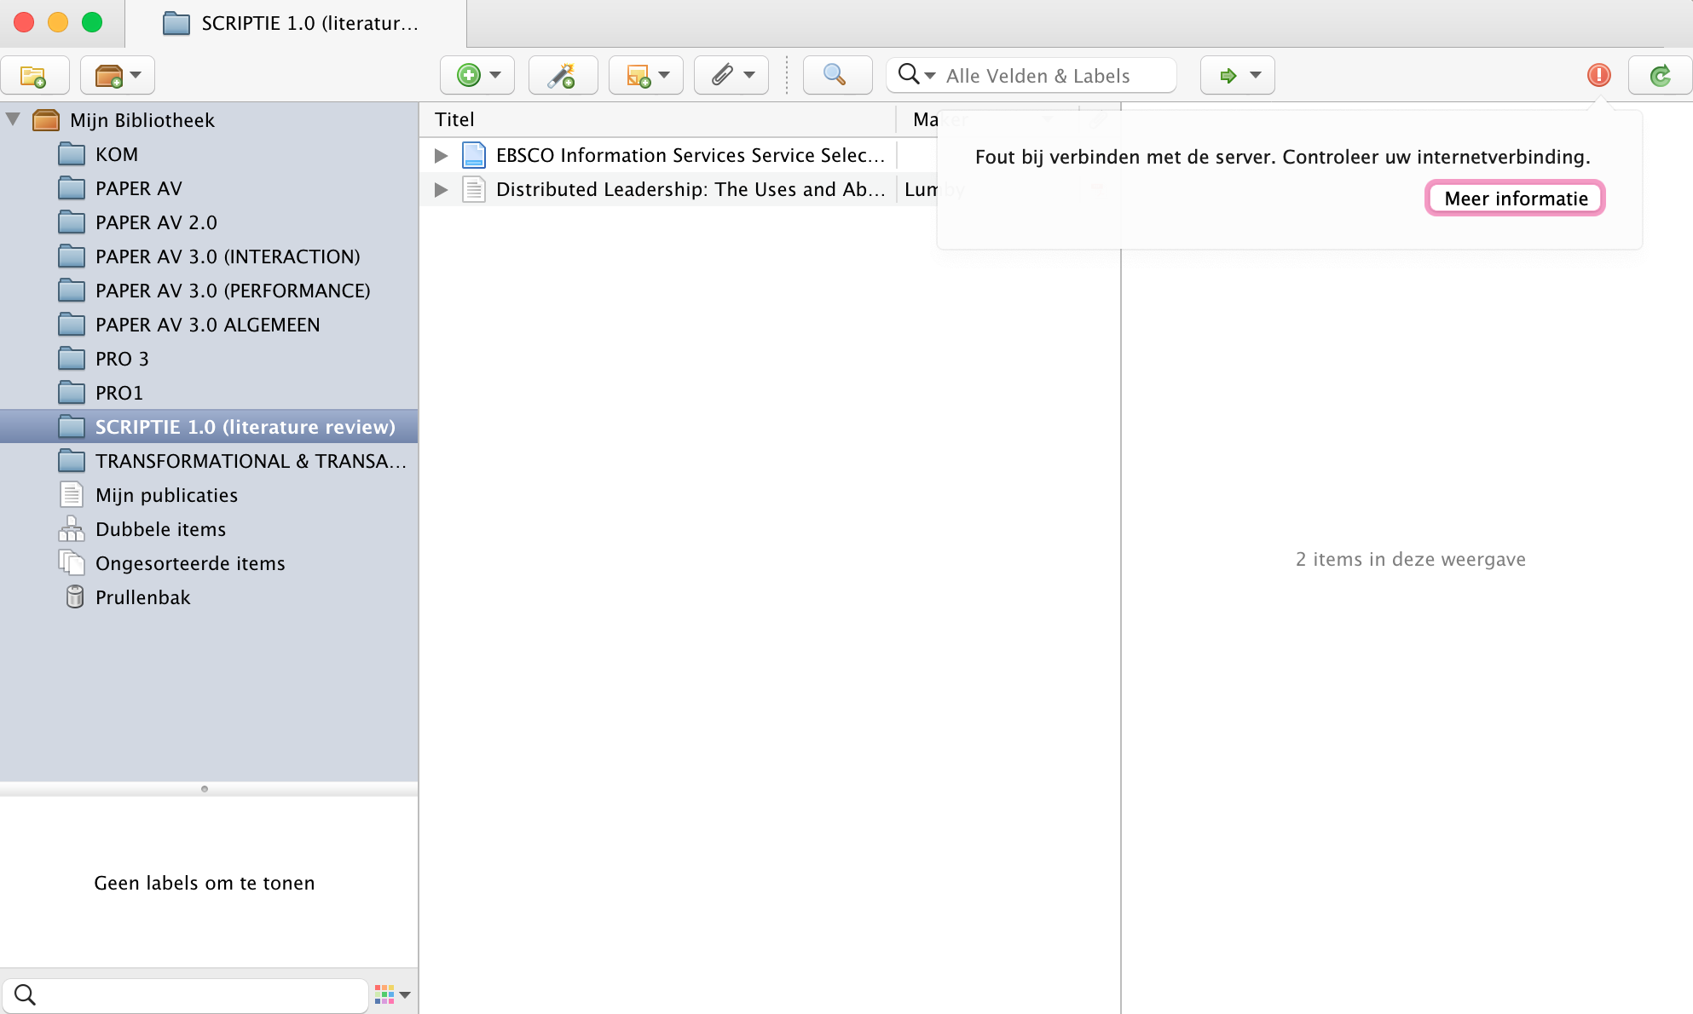Click the green Sync refresh icon
The height and width of the screenshot is (1014, 1693).
click(x=1660, y=76)
